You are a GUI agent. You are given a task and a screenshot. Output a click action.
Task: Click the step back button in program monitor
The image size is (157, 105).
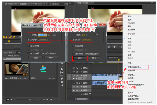pos(109,47)
